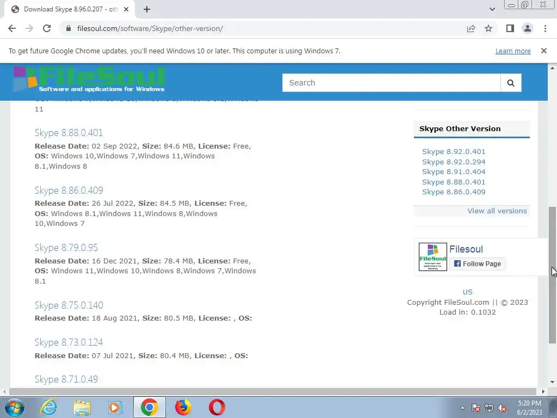Select sidebar Skype 8.86.0.409

coord(454,192)
